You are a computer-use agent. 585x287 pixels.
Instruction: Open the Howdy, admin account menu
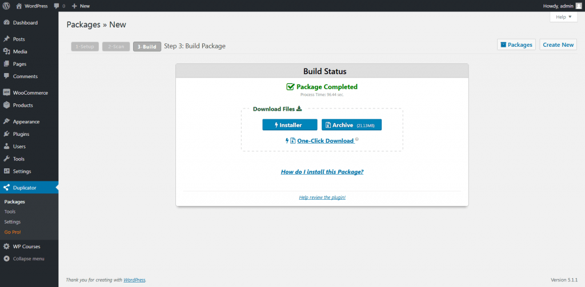point(561,6)
